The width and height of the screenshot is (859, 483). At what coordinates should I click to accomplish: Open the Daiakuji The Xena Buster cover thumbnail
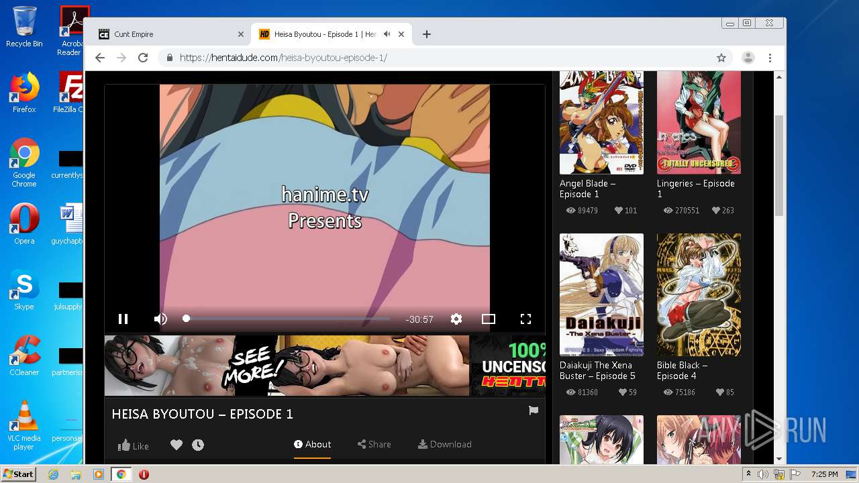(601, 294)
